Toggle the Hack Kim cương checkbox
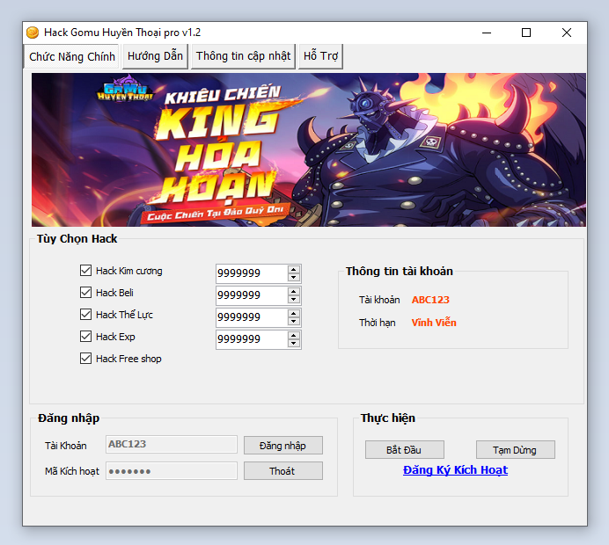 click(86, 271)
